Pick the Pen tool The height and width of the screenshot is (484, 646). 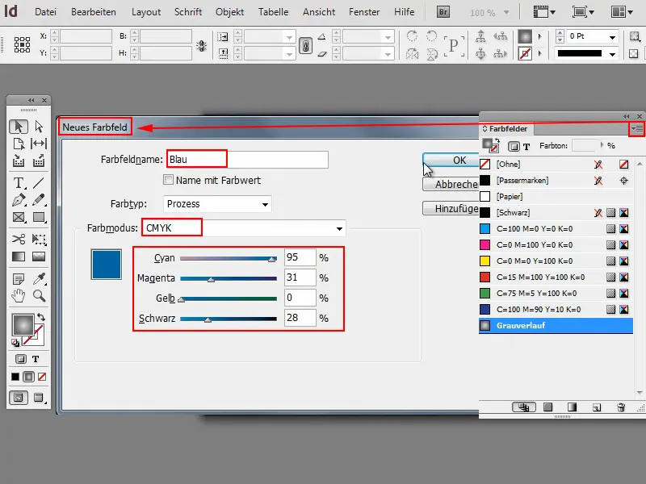(19, 200)
